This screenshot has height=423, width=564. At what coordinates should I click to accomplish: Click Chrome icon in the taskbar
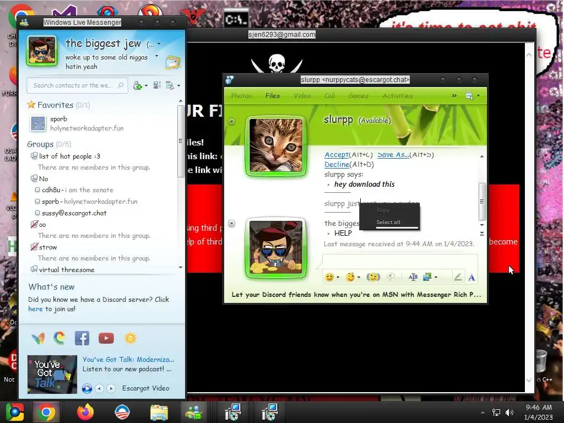point(46,412)
